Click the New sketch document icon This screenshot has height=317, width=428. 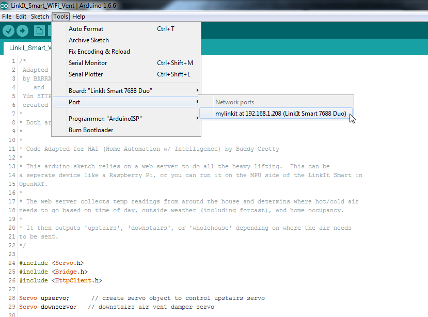[39, 30]
